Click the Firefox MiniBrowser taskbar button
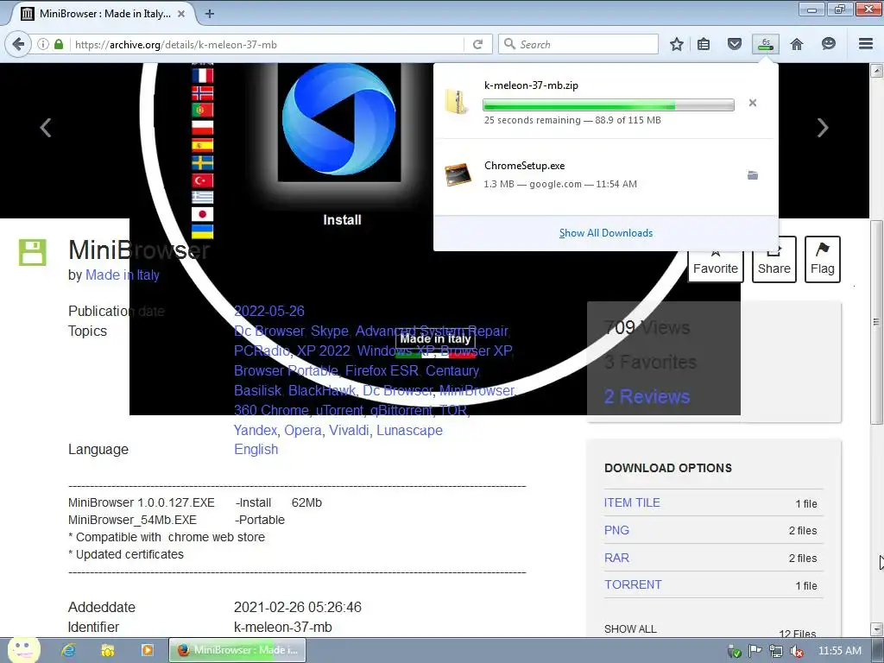This screenshot has width=884, height=663. tap(237, 650)
